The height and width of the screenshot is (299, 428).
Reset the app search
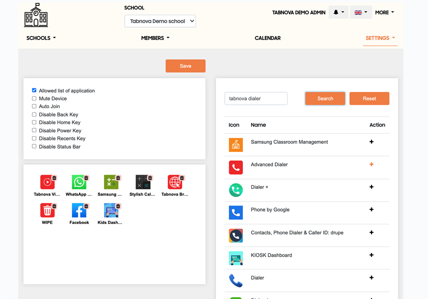point(369,98)
